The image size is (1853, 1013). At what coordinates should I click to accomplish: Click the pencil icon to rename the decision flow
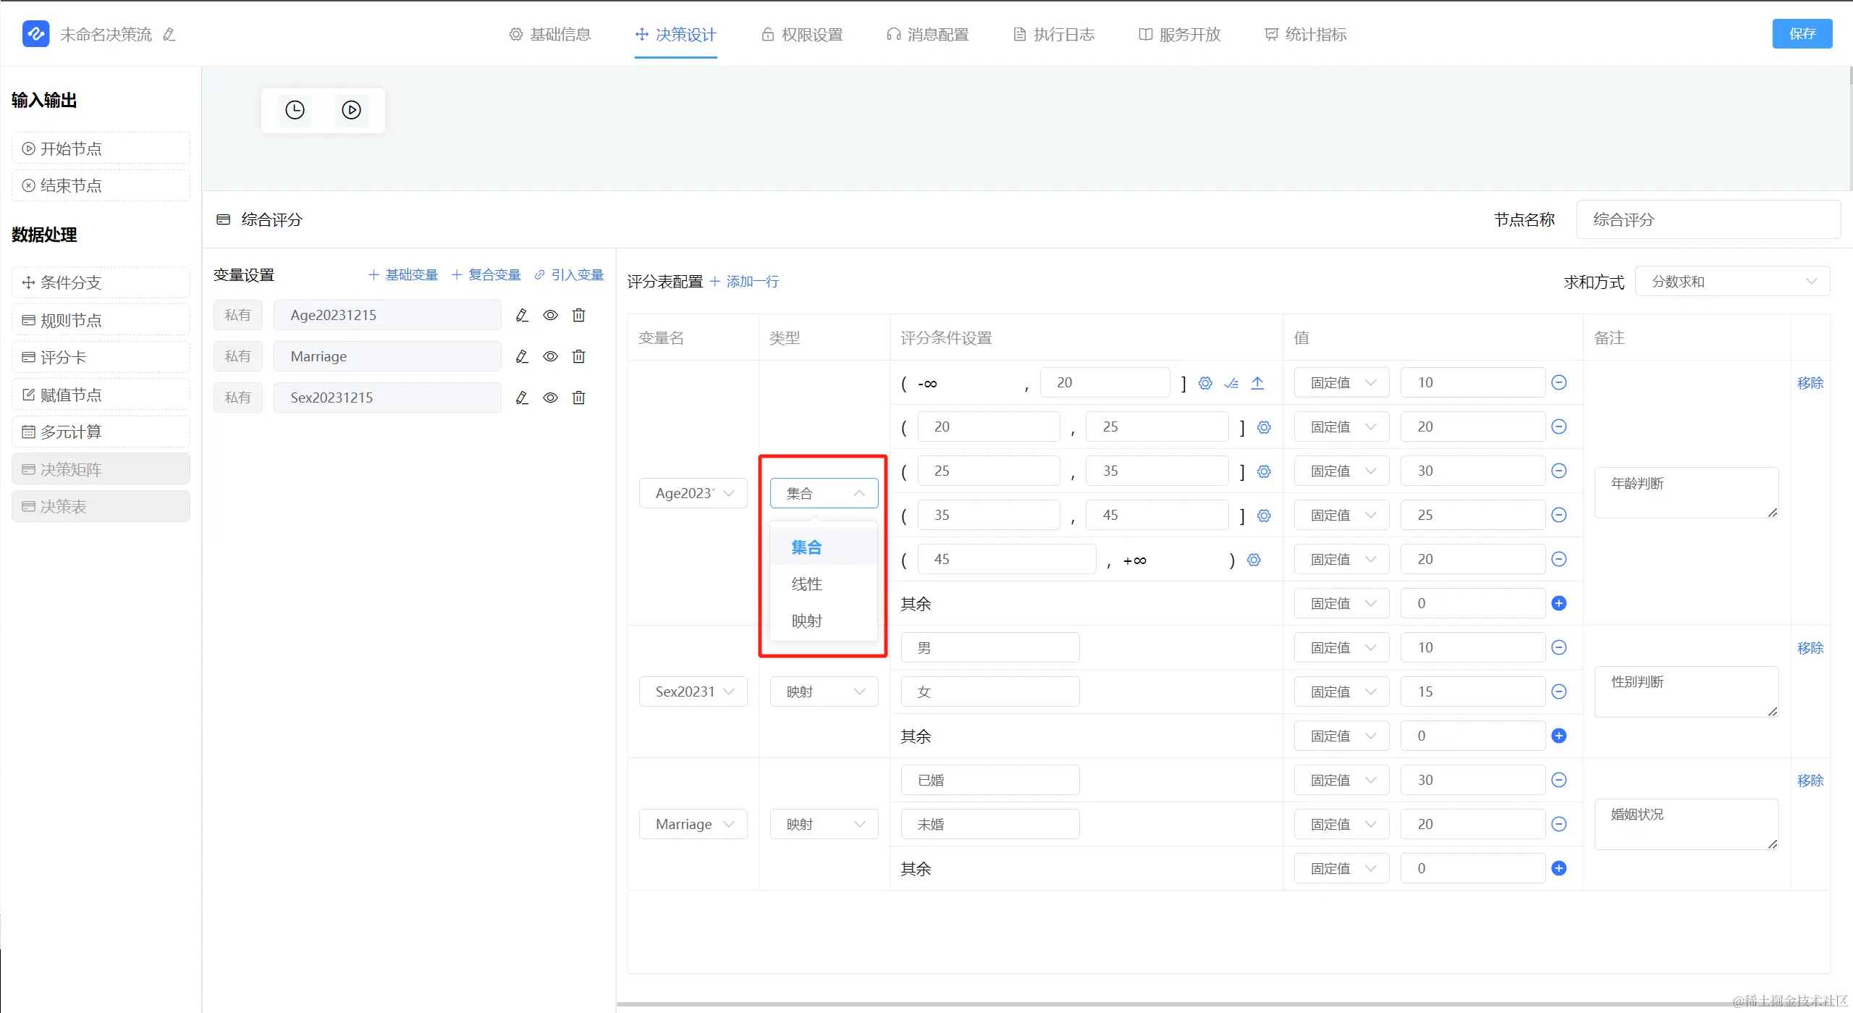coord(169,34)
